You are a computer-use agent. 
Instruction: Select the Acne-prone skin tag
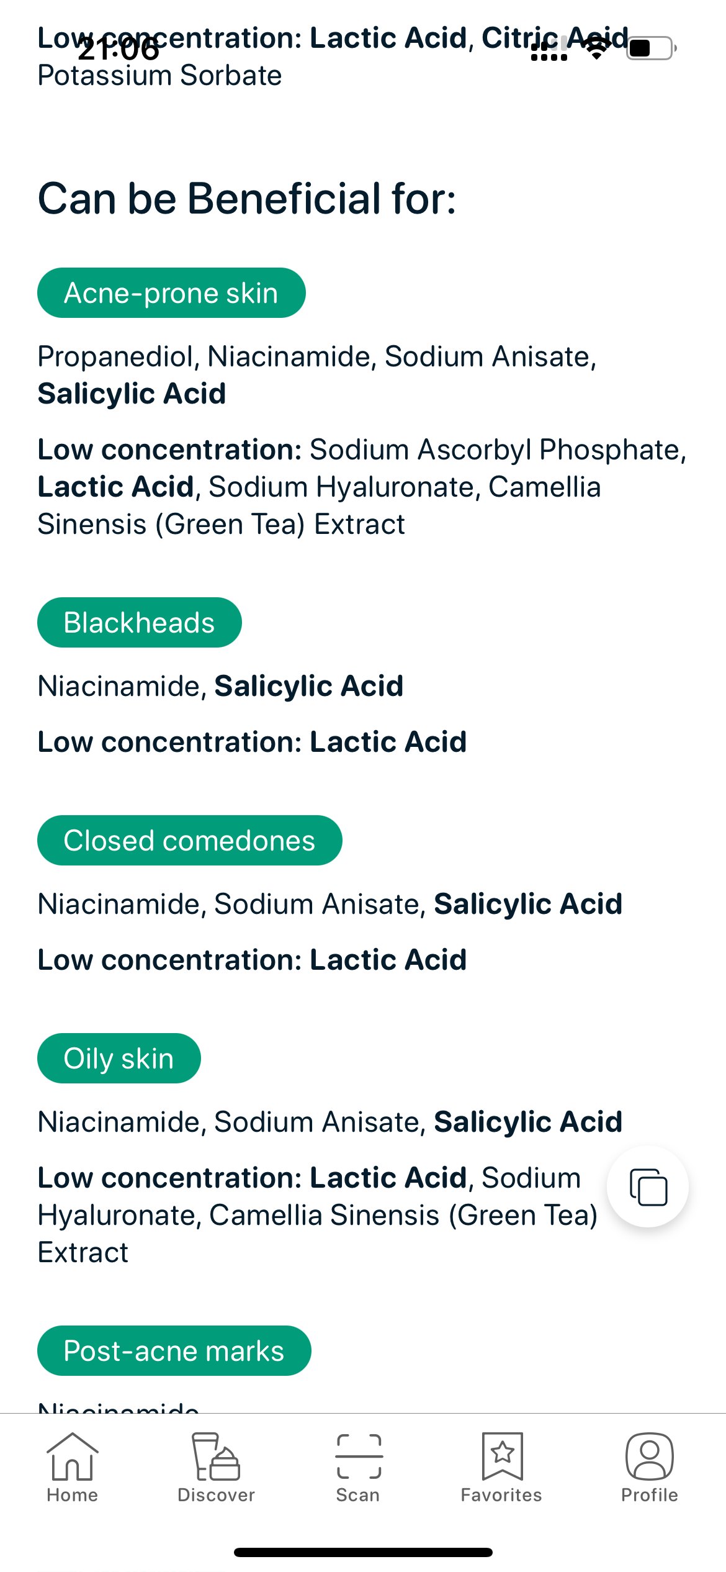point(171,292)
